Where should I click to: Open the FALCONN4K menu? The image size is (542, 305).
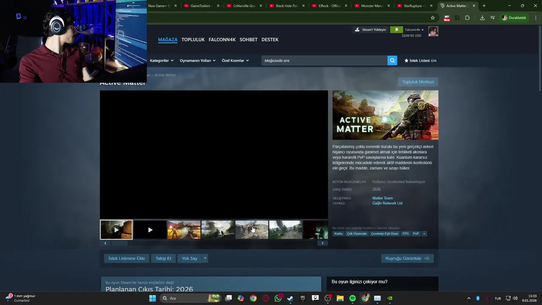click(222, 39)
